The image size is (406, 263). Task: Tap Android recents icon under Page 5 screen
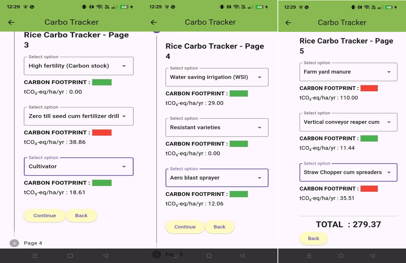tap(309, 256)
